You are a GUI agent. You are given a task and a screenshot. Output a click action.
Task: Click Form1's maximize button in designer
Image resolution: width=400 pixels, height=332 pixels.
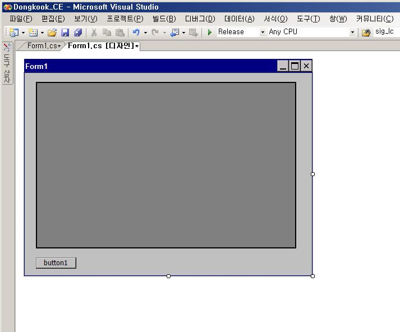coord(295,66)
